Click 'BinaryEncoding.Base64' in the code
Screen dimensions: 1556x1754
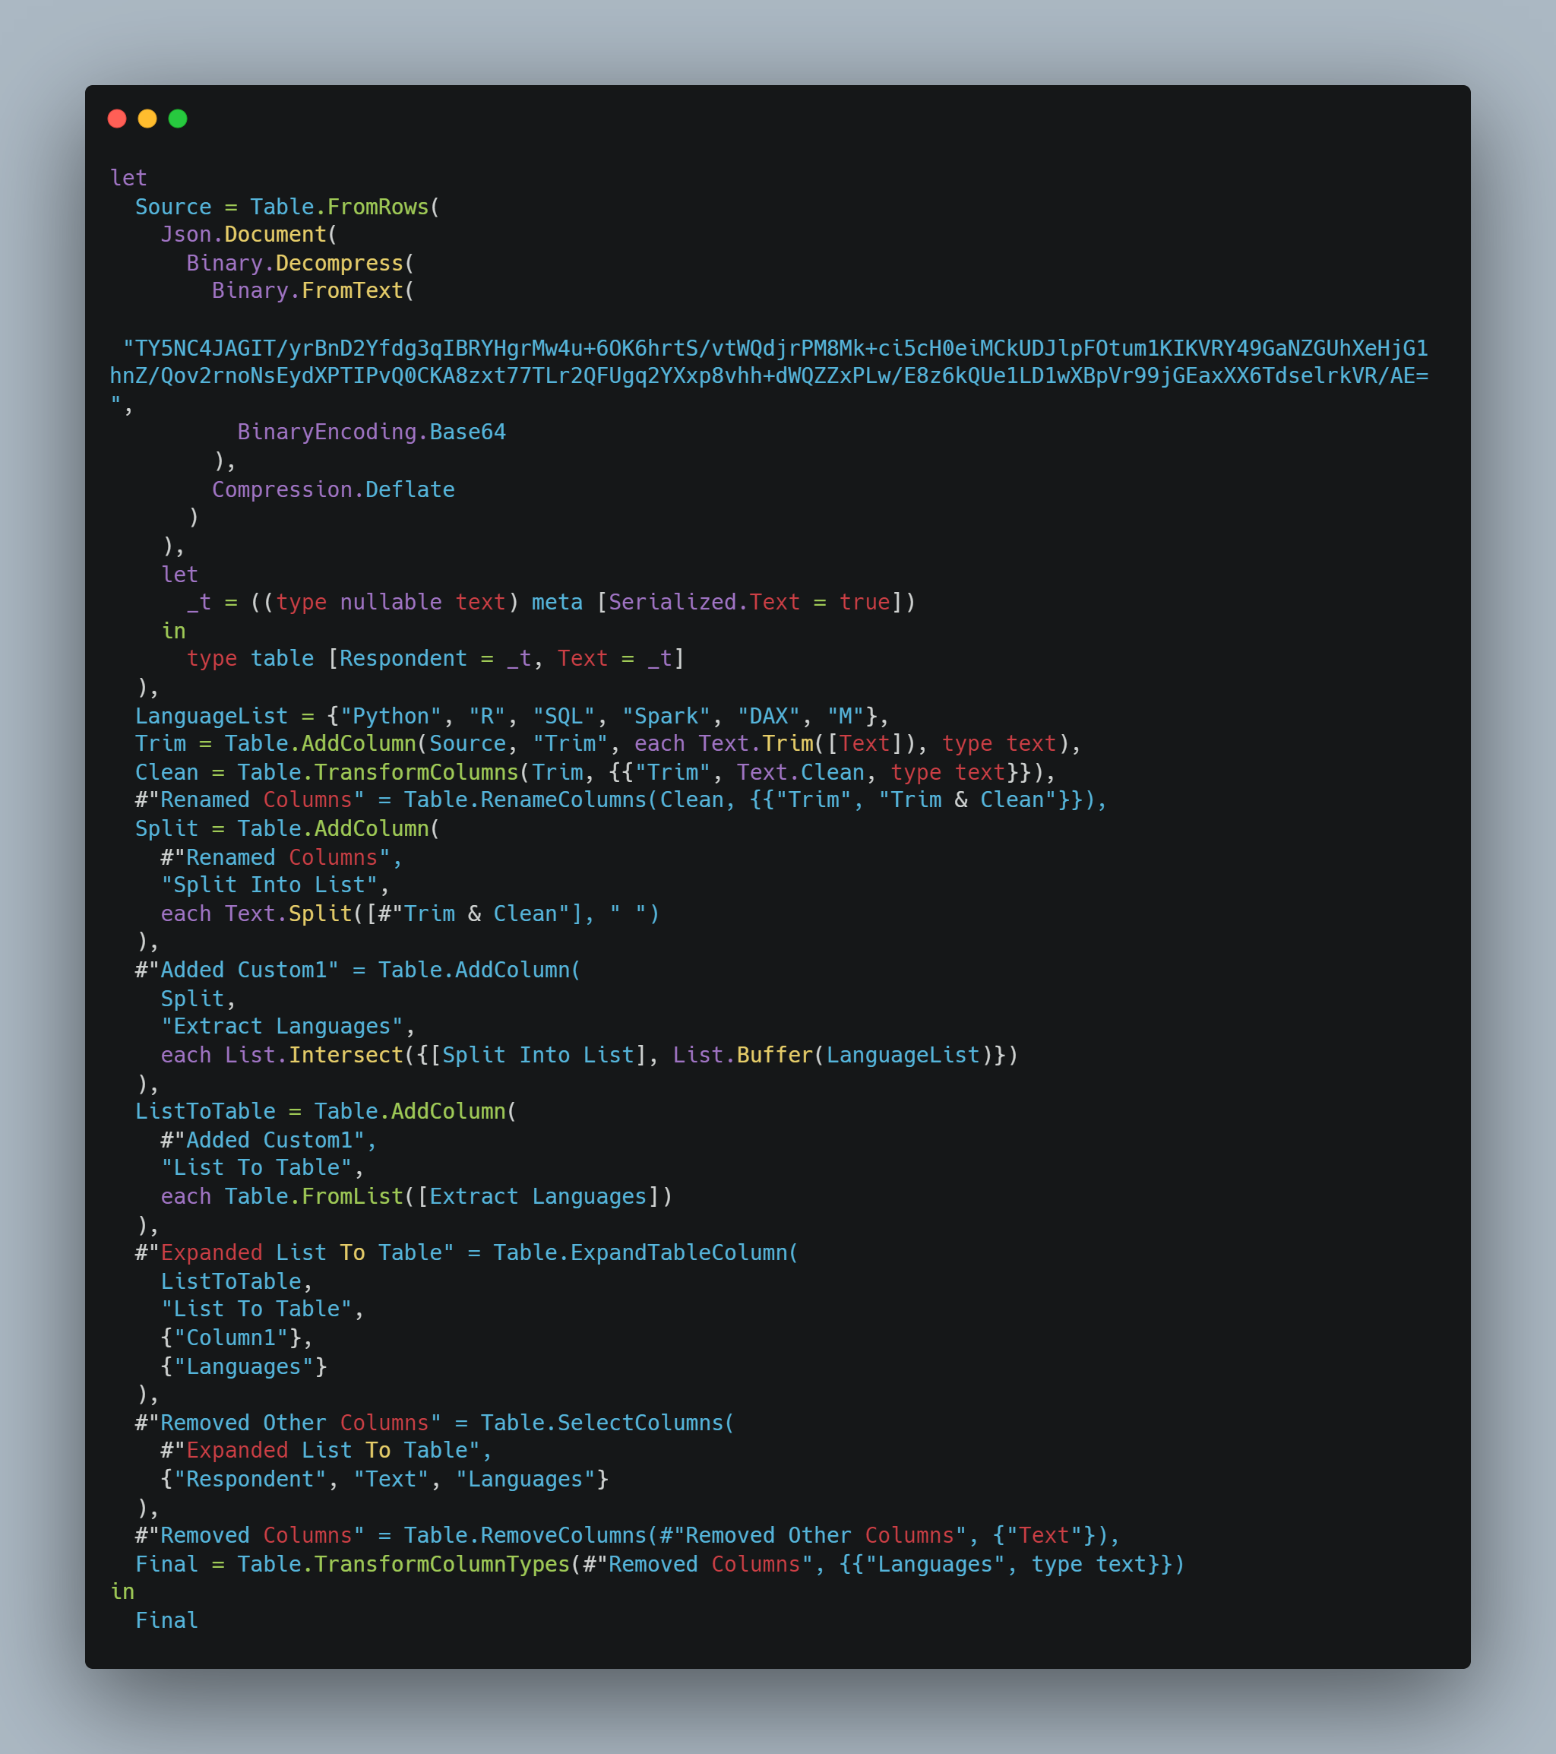pyautogui.click(x=372, y=432)
